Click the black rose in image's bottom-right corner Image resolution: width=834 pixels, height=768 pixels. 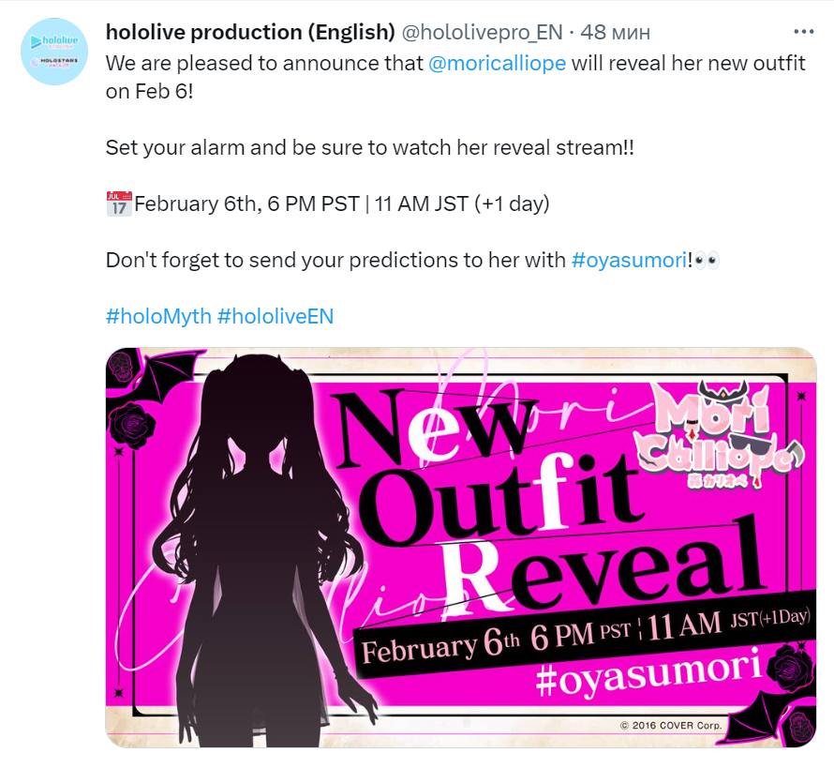point(791,667)
